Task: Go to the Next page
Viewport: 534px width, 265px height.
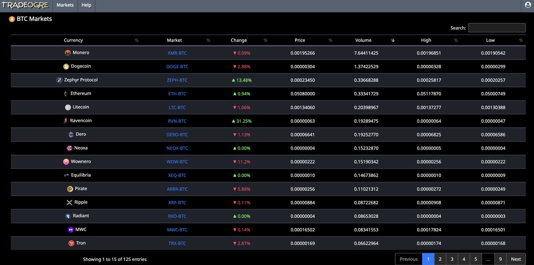Action: (x=516, y=259)
